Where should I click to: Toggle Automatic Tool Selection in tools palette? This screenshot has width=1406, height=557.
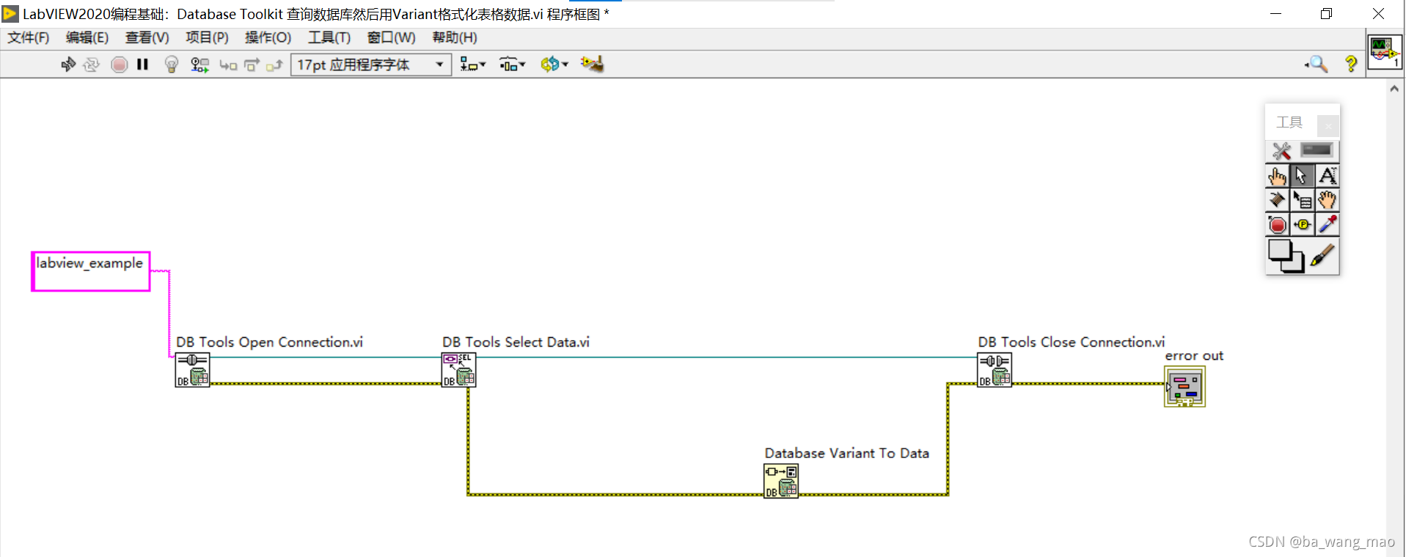[1281, 151]
